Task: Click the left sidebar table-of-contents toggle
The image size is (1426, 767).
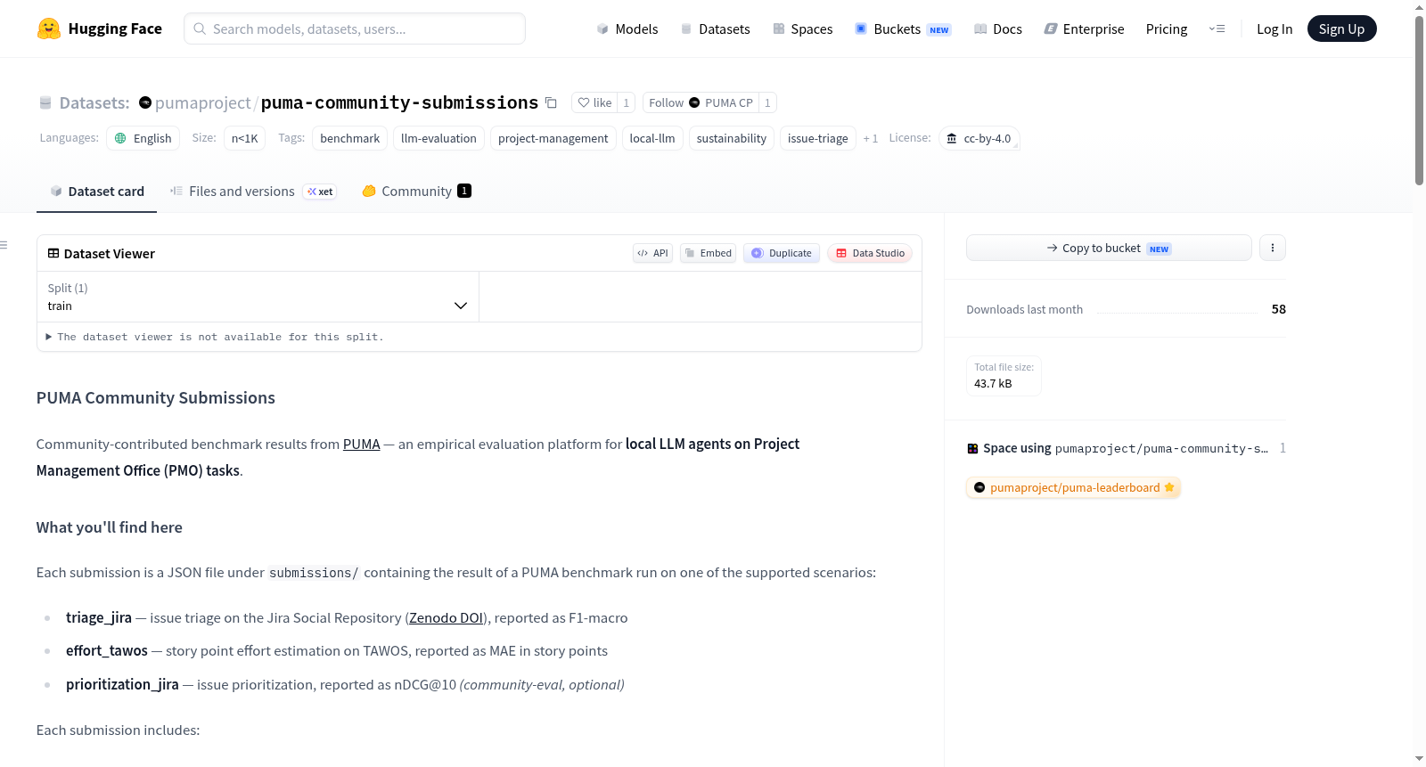Action: 4,245
